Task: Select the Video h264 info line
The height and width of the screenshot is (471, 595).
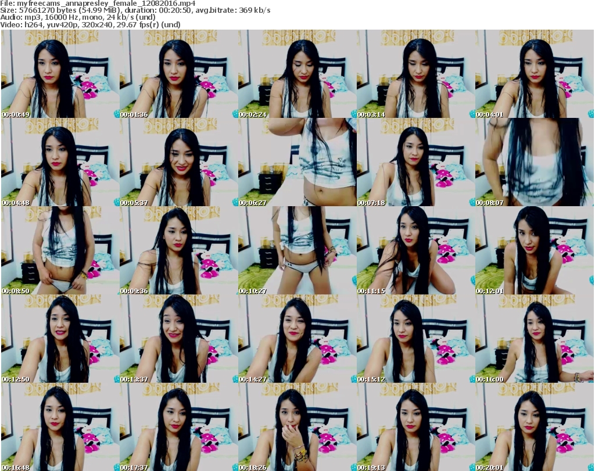Action: 90,24
